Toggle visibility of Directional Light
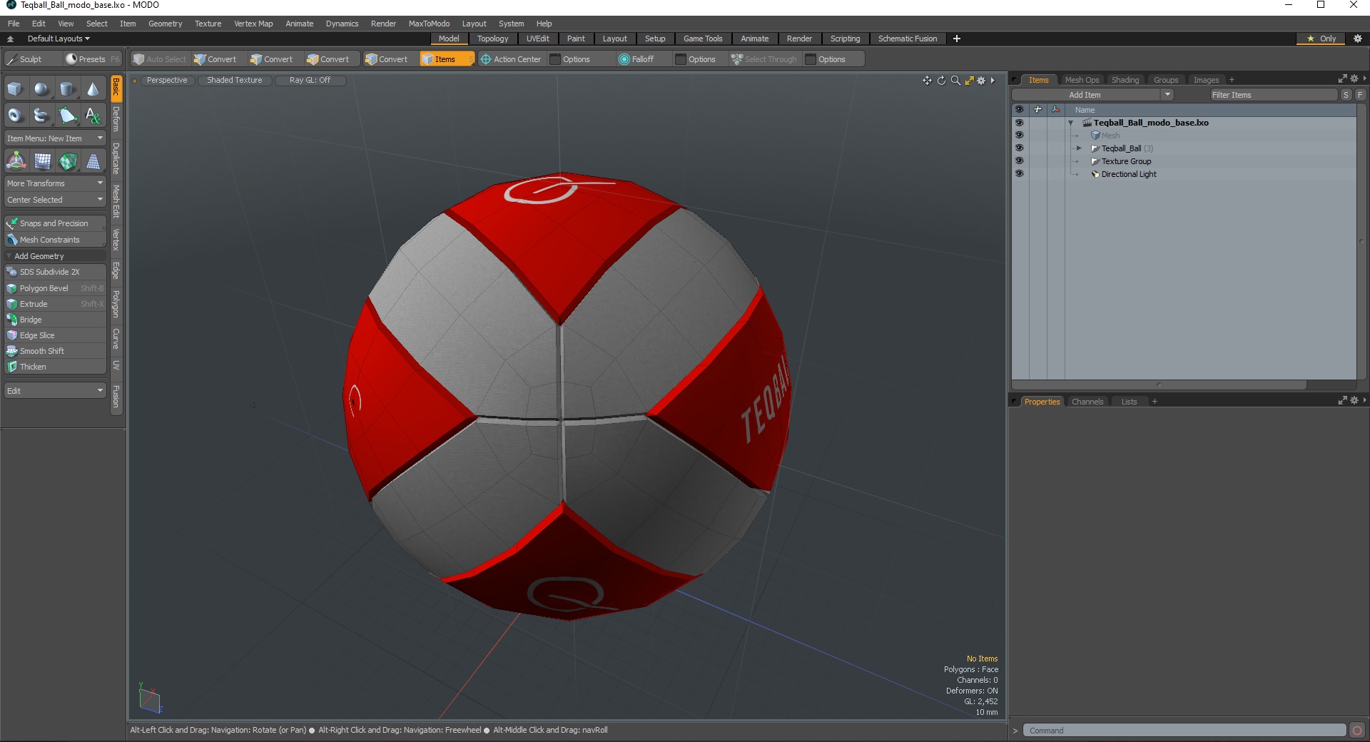The width and height of the screenshot is (1370, 742). (1019, 174)
